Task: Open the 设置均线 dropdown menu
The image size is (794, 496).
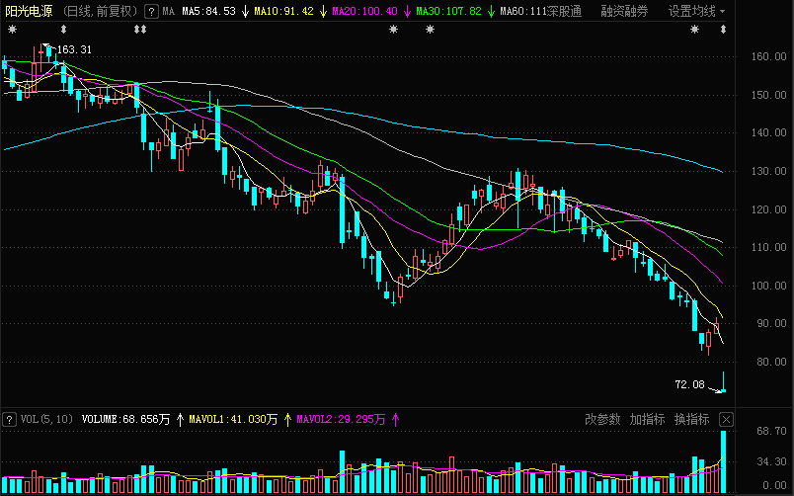Action: [x=696, y=12]
